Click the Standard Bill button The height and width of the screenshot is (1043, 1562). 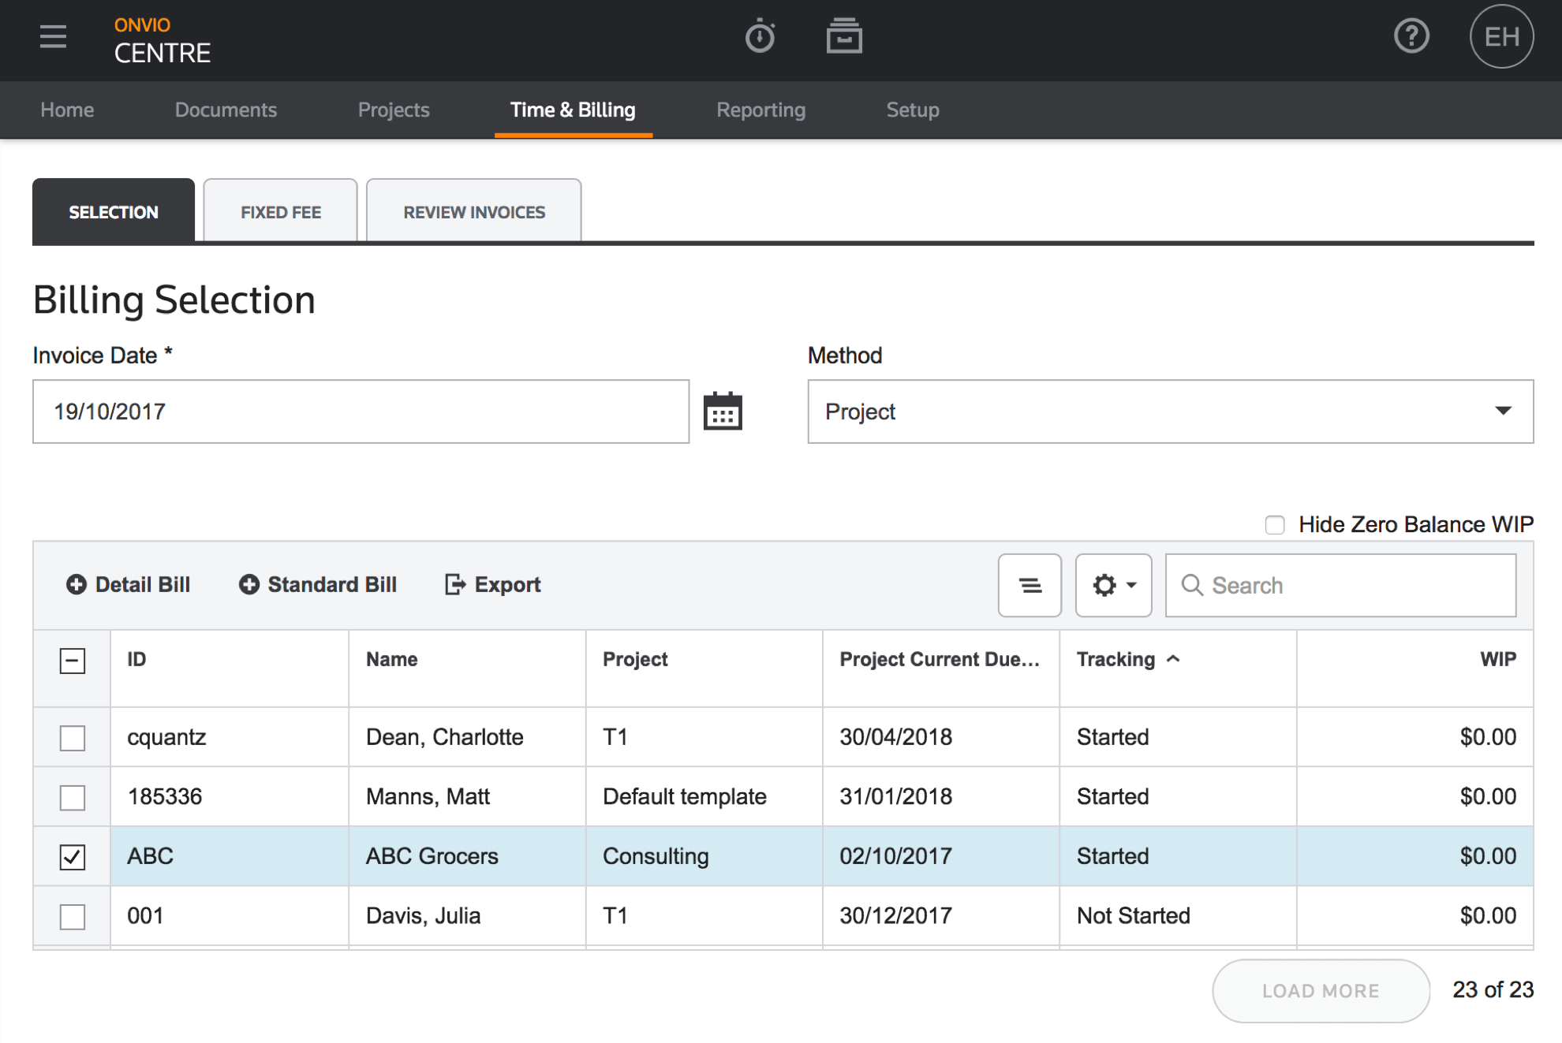point(317,584)
